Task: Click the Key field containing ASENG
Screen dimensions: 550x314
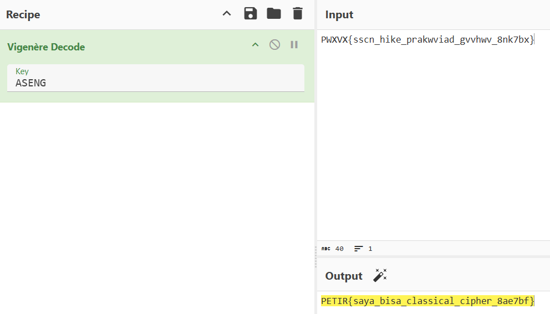Action: 156,78
